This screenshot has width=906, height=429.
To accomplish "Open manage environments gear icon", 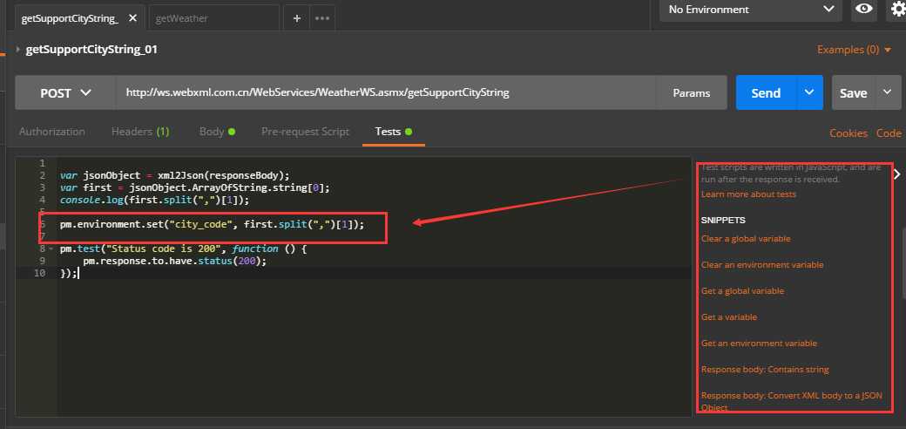I will click(x=897, y=10).
